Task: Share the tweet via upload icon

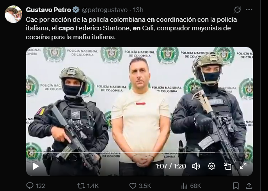Action: (249, 186)
